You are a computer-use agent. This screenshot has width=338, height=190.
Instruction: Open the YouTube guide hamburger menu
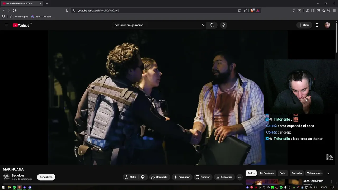click(x=6, y=25)
